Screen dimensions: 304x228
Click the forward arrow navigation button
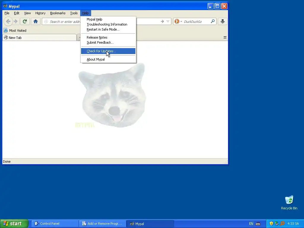[x=16, y=21]
